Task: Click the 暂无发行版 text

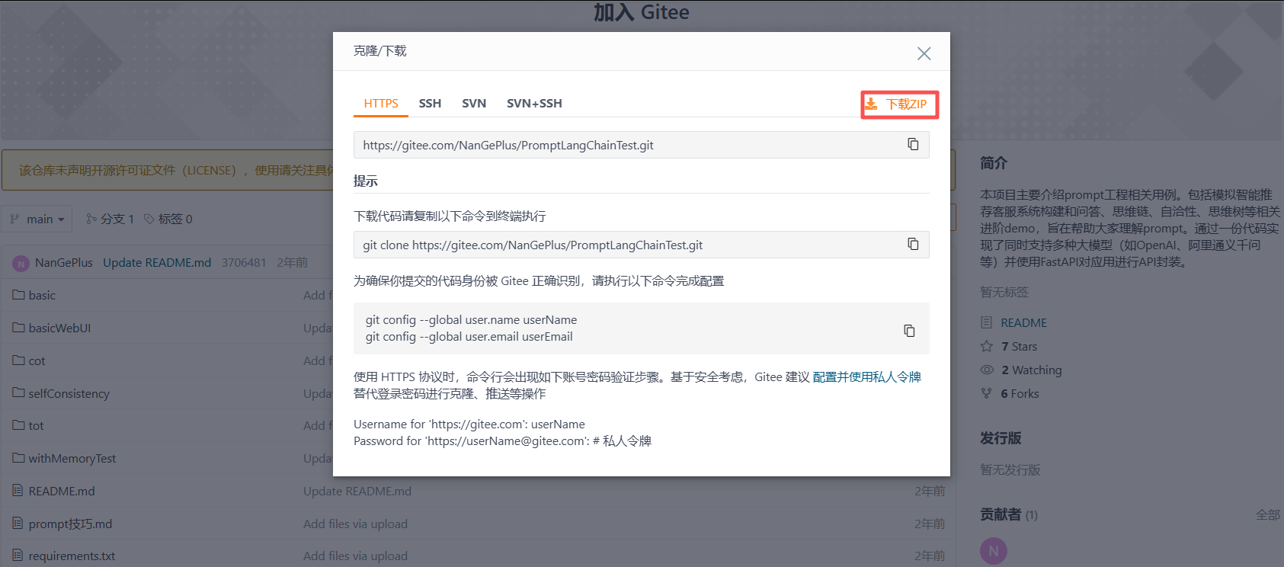Action: pyautogui.click(x=1010, y=470)
